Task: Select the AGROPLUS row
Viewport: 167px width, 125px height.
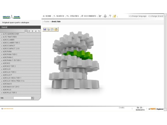Action: (x=20, y=90)
